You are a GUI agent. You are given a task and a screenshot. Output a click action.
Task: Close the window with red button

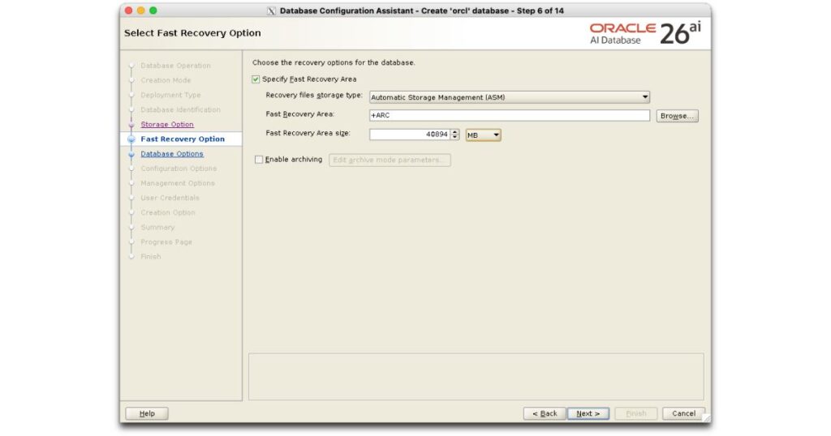coord(128,11)
